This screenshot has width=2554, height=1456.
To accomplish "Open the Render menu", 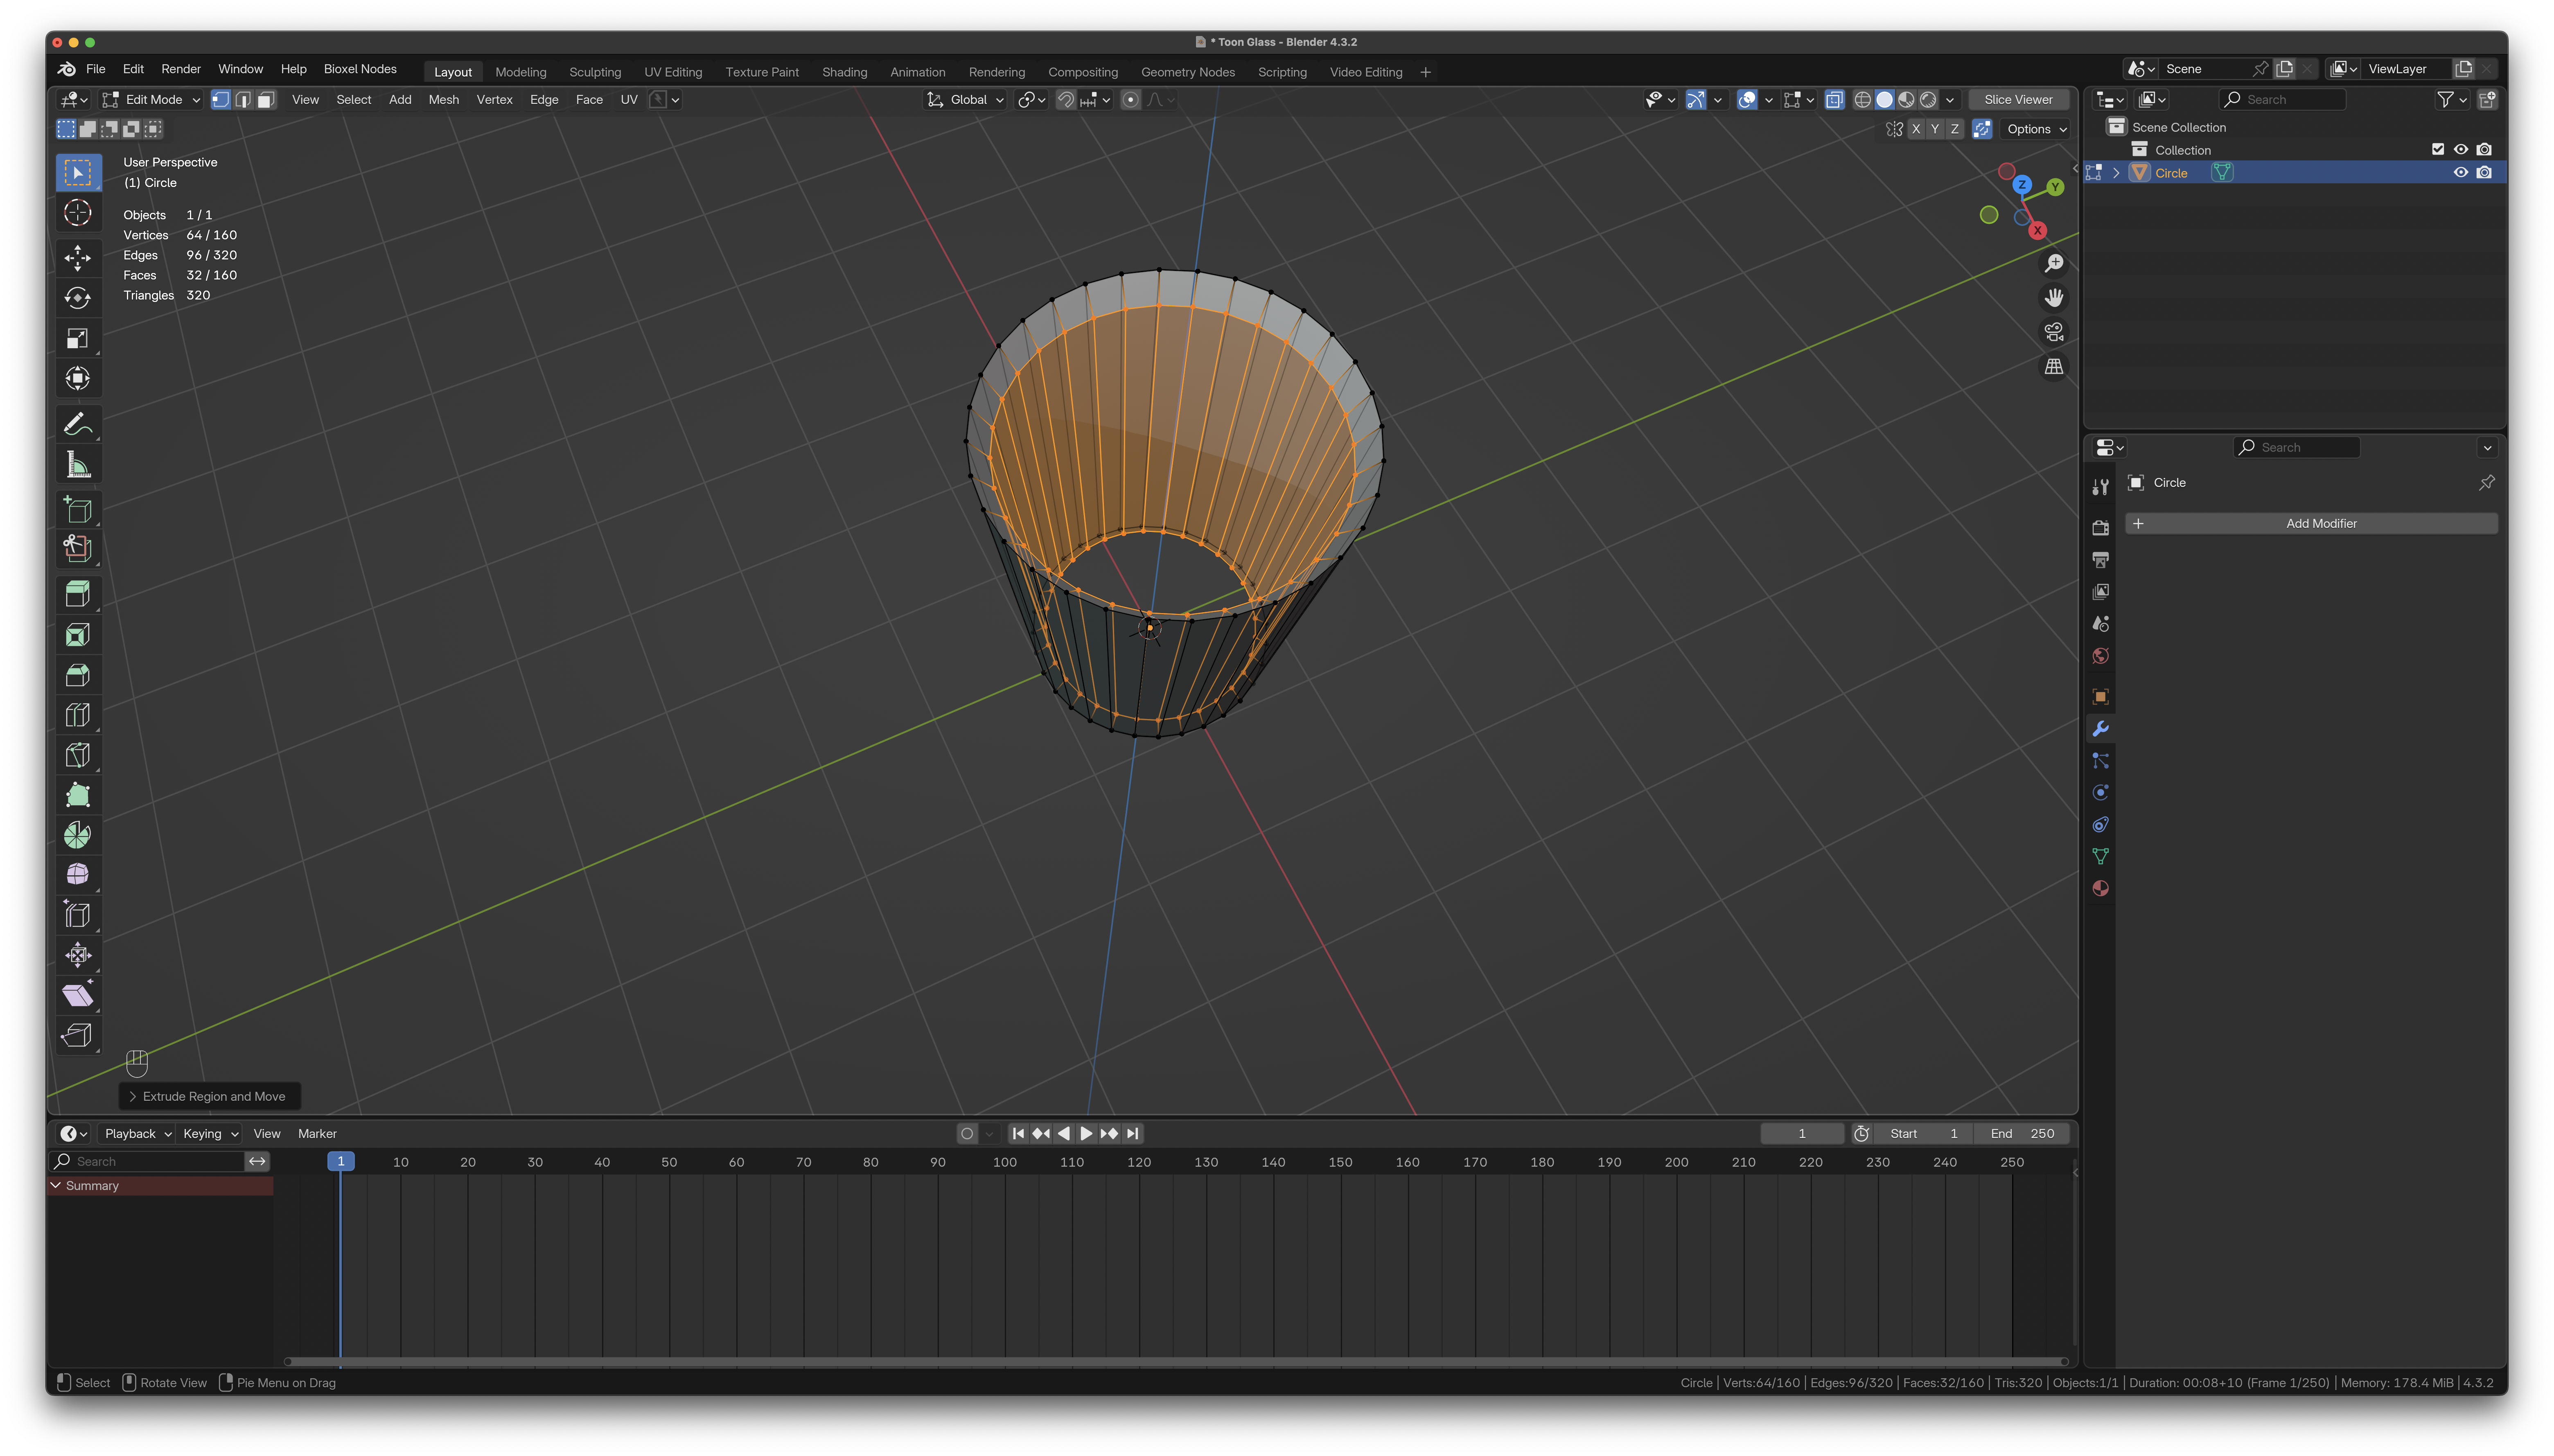I will [181, 69].
